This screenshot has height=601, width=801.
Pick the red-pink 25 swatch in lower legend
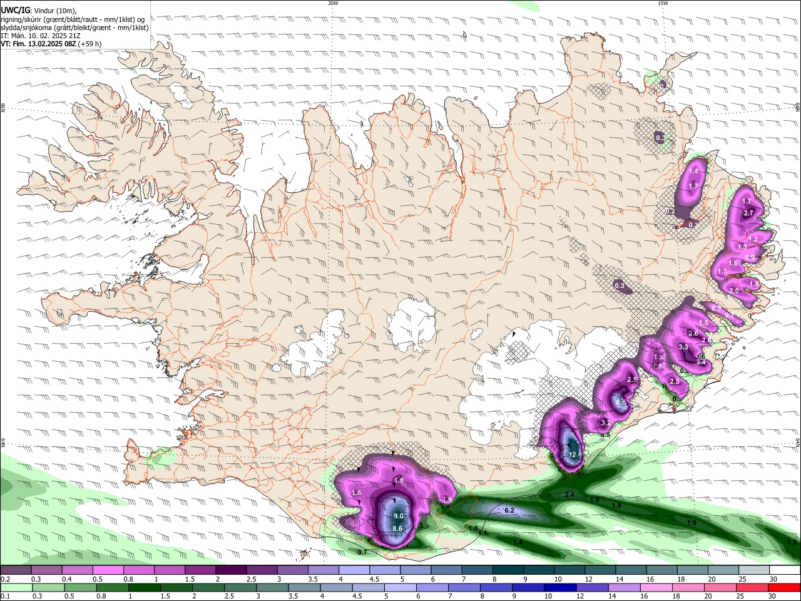pos(753,587)
